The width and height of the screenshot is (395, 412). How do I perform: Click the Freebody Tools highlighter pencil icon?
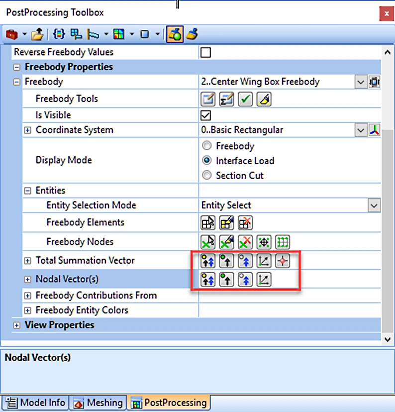pos(264,99)
